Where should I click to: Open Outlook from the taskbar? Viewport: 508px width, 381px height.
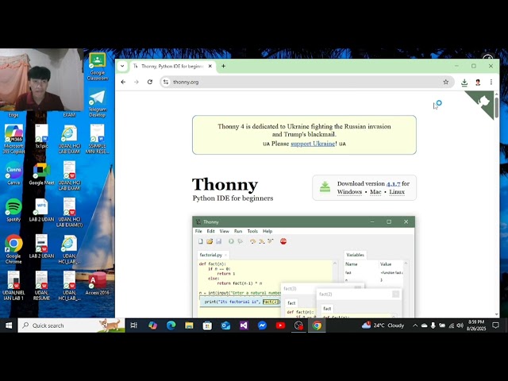click(x=225, y=325)
